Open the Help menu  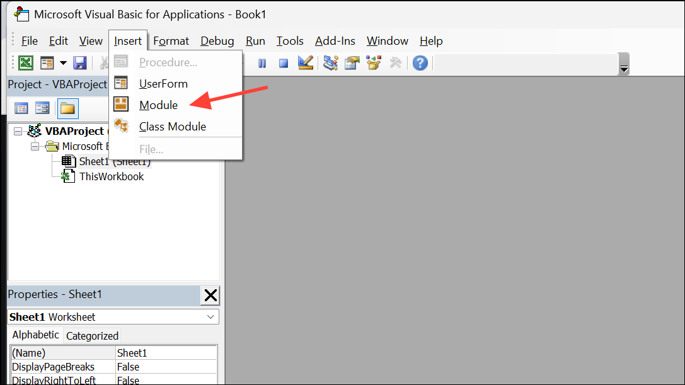coord(431,41)
